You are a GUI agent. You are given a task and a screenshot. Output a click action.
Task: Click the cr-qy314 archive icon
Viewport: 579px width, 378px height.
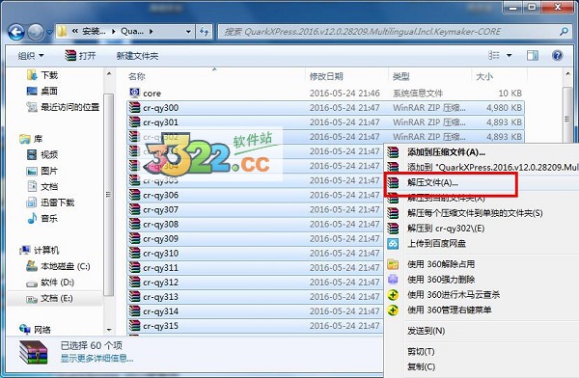click(134, 311)
